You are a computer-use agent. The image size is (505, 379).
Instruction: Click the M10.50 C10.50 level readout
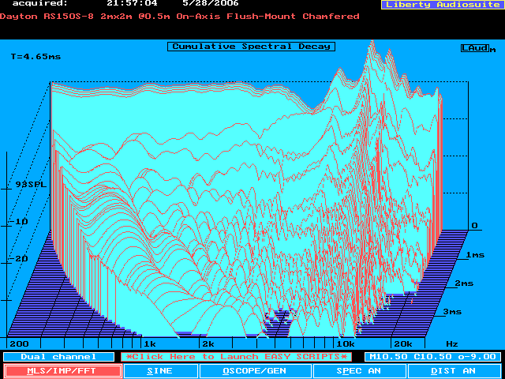pos(431,357)
